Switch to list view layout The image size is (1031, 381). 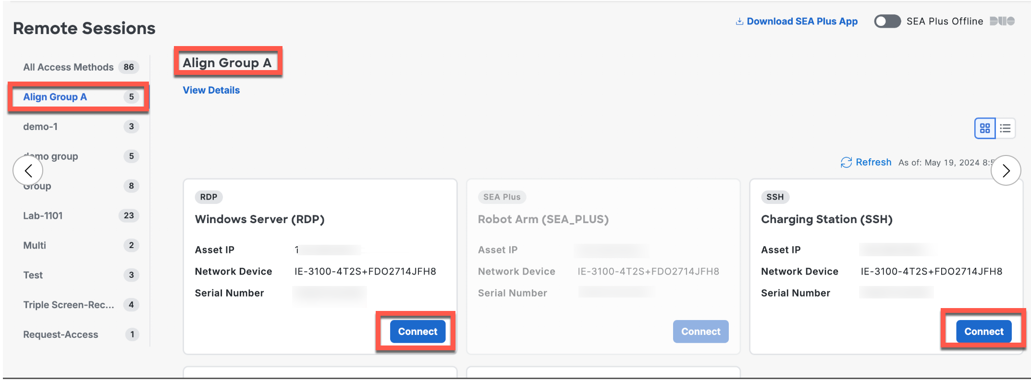[1005, 128]
